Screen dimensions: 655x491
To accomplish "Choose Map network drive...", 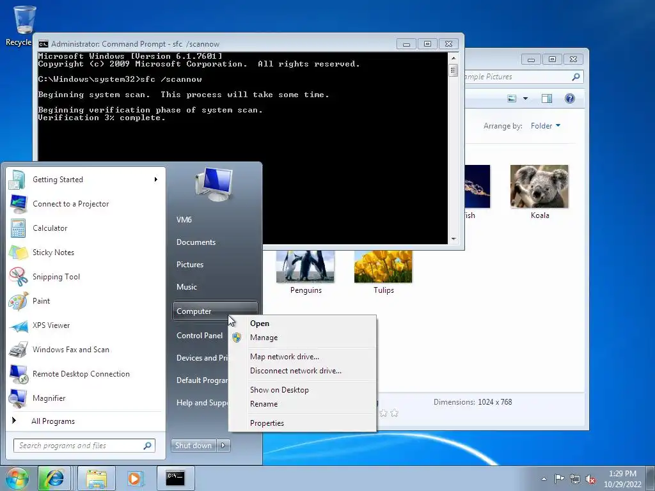I will point(303,357).
